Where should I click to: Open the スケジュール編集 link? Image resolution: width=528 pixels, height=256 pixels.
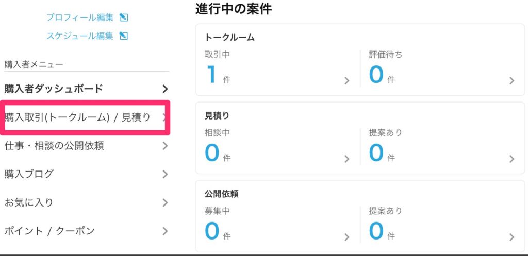pos(80,36)
